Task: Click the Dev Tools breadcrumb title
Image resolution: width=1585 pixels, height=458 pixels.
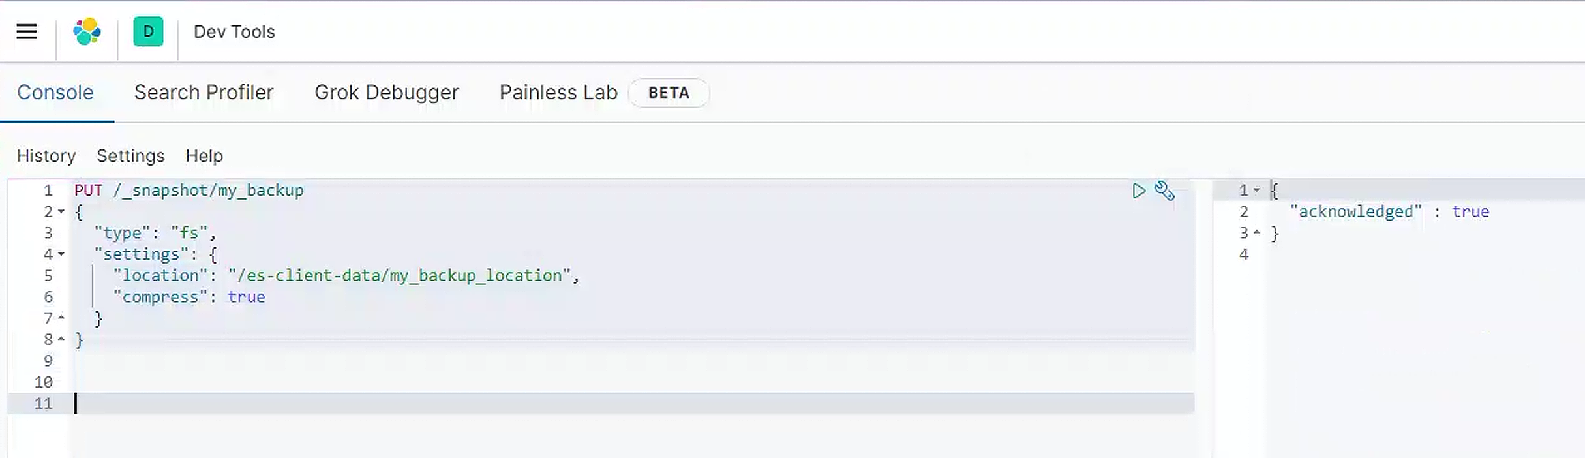Action: [234, 31]
